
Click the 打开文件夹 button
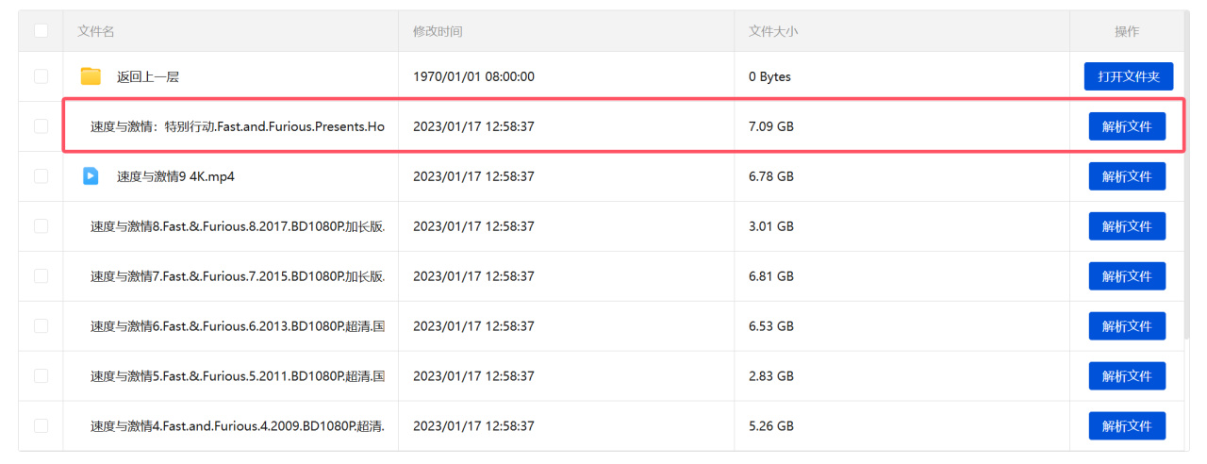point(1128,76)
